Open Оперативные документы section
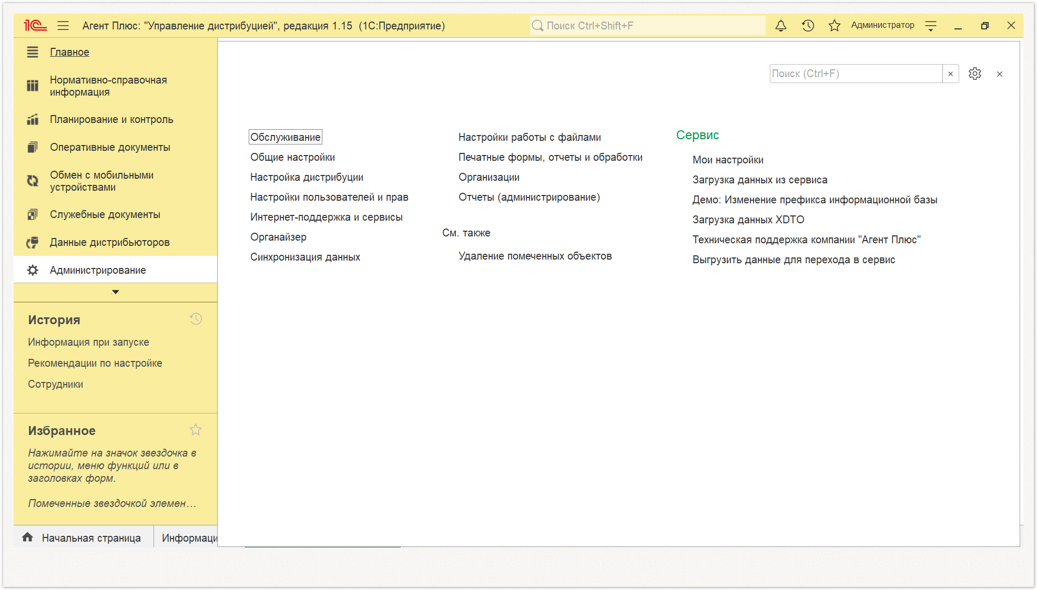The width and height of the screenshot is (1037, 590). coord(110,147)
